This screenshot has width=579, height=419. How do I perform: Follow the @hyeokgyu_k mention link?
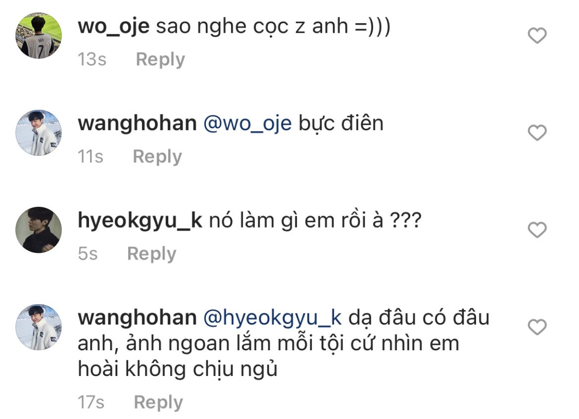[273, 318]
